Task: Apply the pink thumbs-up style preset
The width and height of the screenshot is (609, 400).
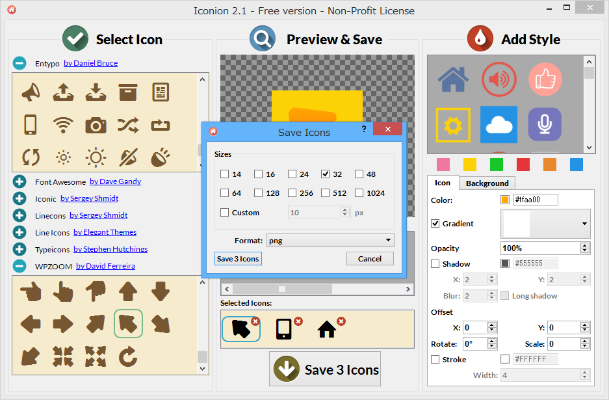Action: coord(545,80)
